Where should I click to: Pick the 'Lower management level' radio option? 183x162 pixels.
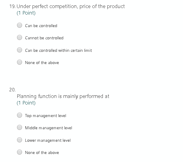point(19,140)
